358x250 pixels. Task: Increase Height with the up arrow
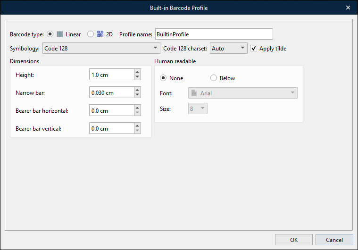[x=137, y=72]
